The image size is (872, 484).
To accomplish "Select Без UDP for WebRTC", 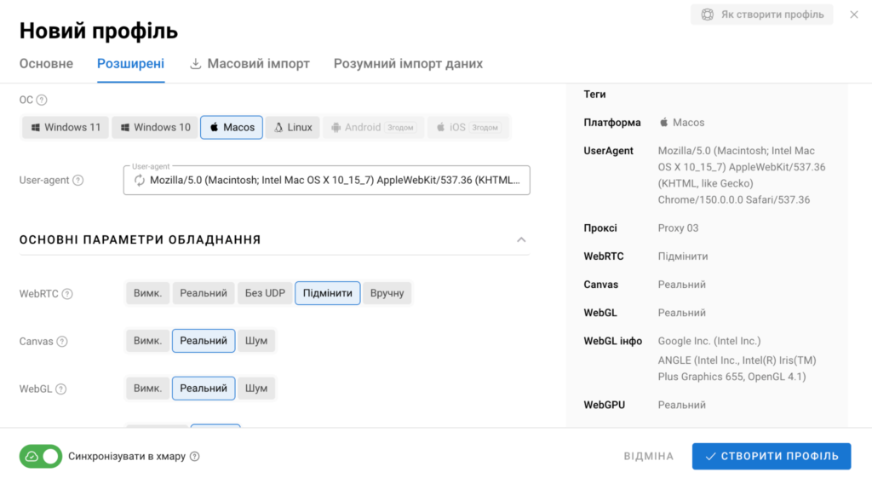I will (266, 293).
